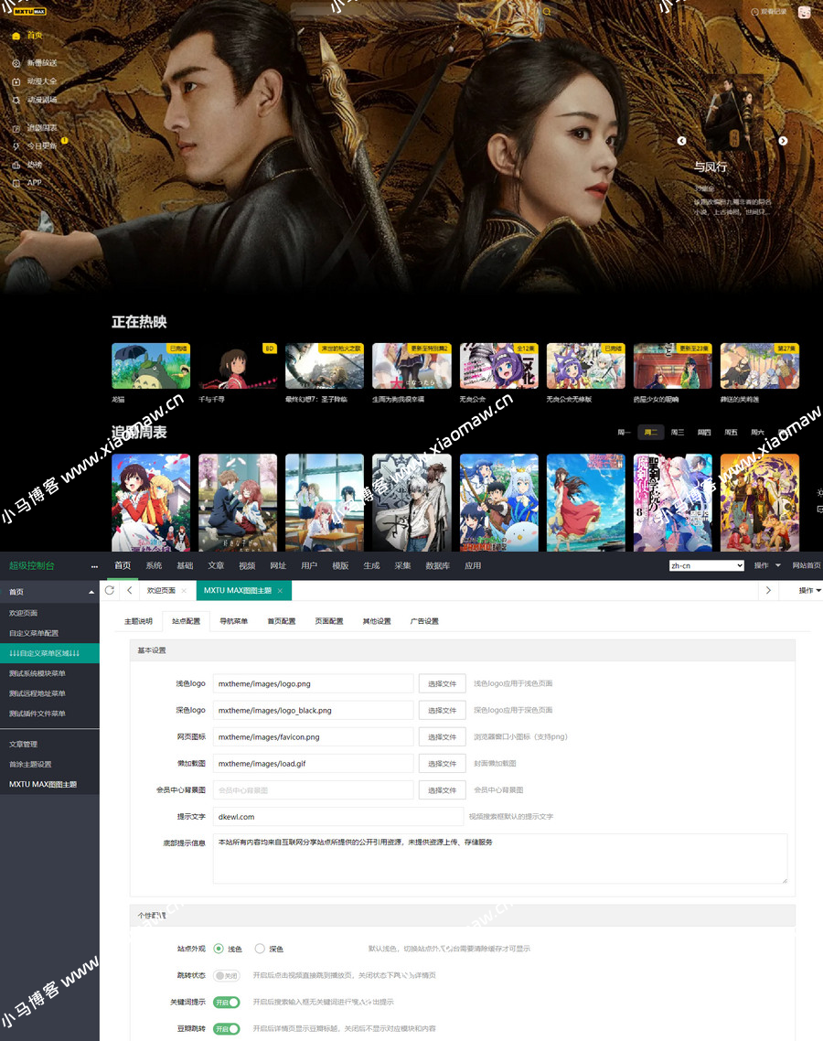Toggle the 跳转状态 switch
This screenshot has height=1041, width=823.
pos(226,975)
